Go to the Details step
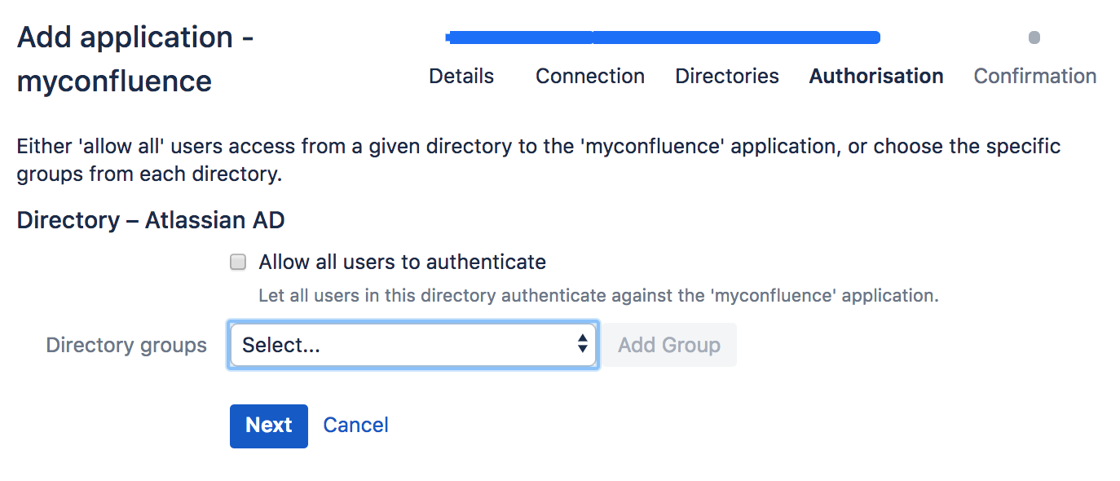The image size is (1120, 481). pos(461,76)
